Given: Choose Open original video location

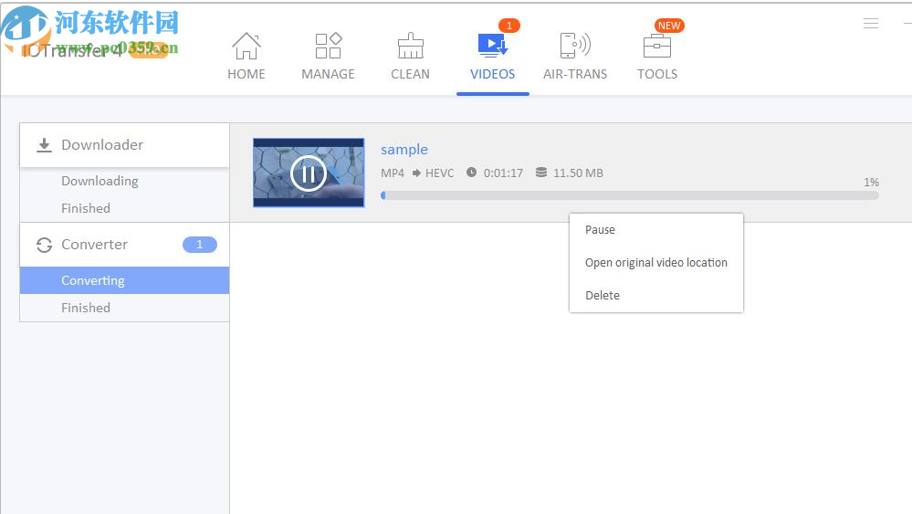Looking at the screenshot, I should (x=656, y=262).
